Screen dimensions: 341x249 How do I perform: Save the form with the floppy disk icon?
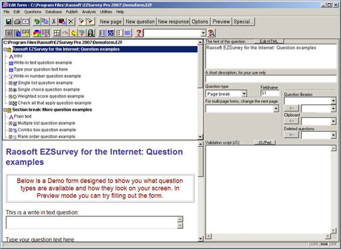[9, 22]
